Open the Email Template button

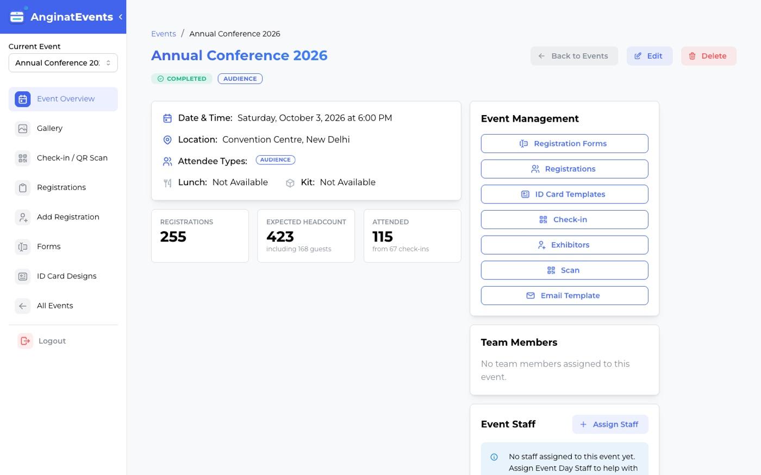pos(564,296)
